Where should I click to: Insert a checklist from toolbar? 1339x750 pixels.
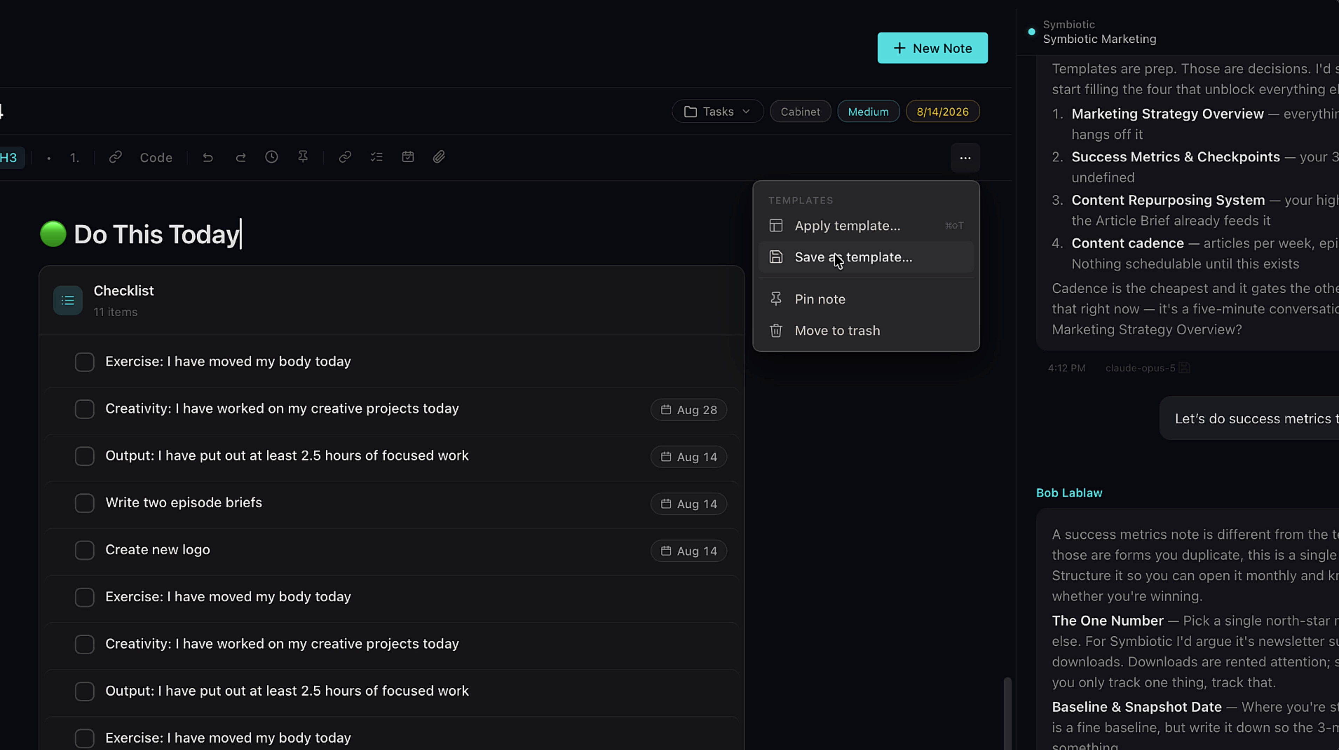(377, 157)
